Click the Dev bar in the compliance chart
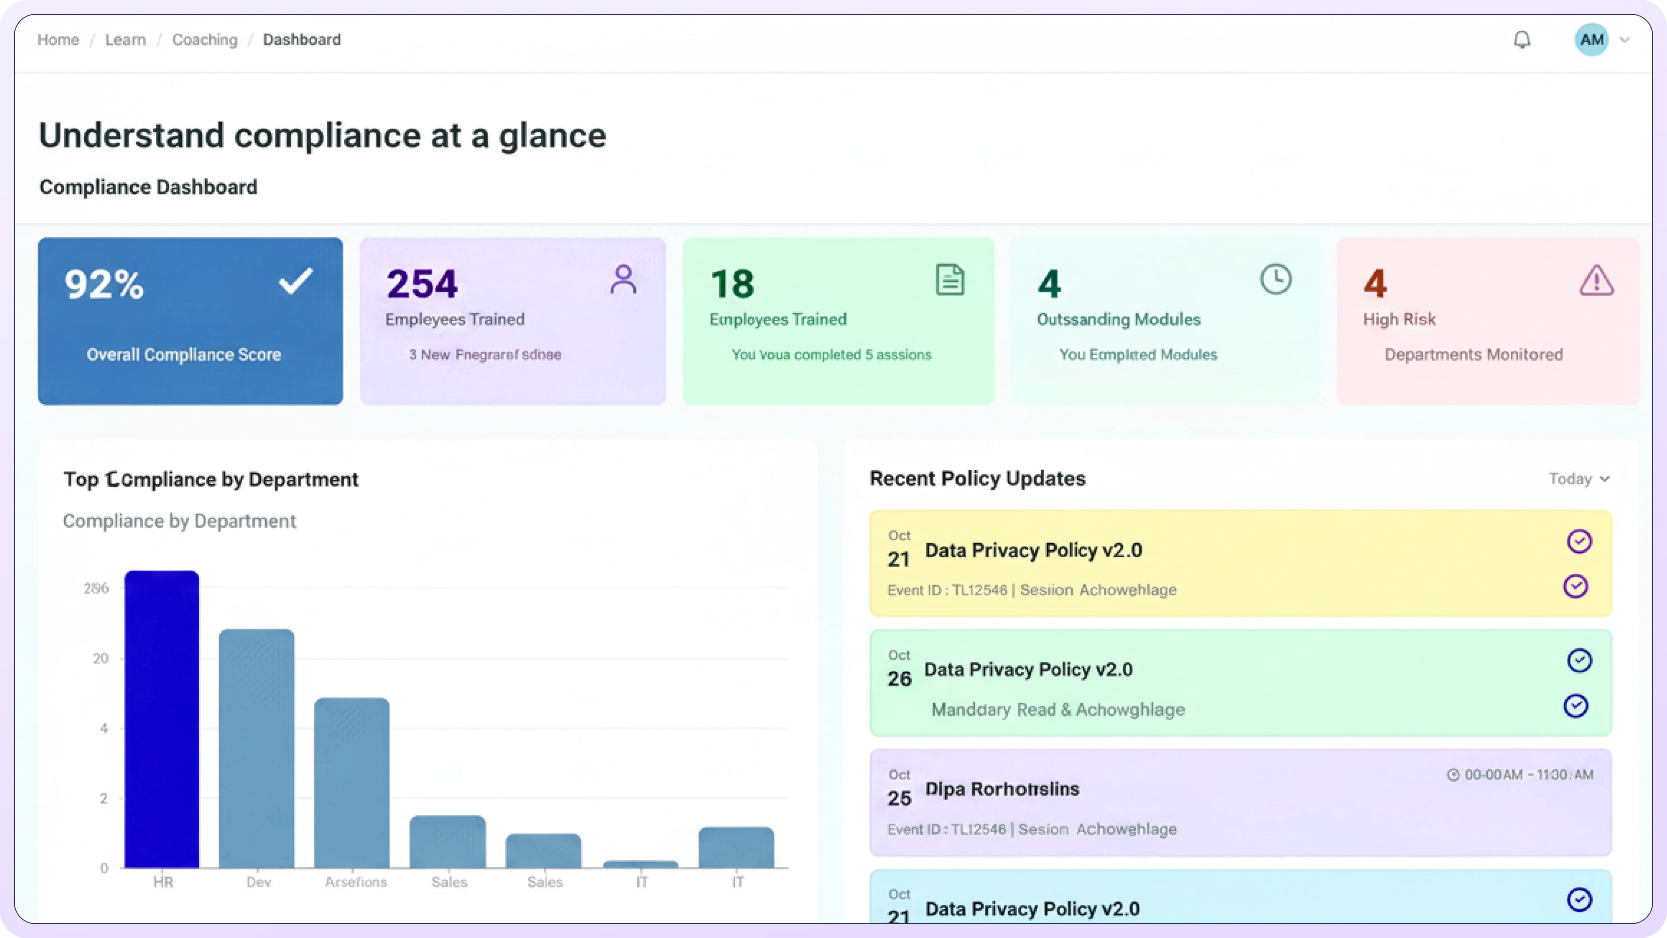This screenshot has width=1667, height=938. point(257,748)
